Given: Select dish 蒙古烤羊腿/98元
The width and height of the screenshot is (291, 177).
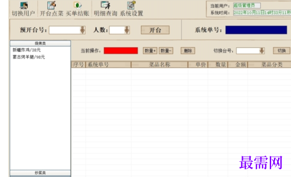Looking at the screenshot, I should (29, 57).
